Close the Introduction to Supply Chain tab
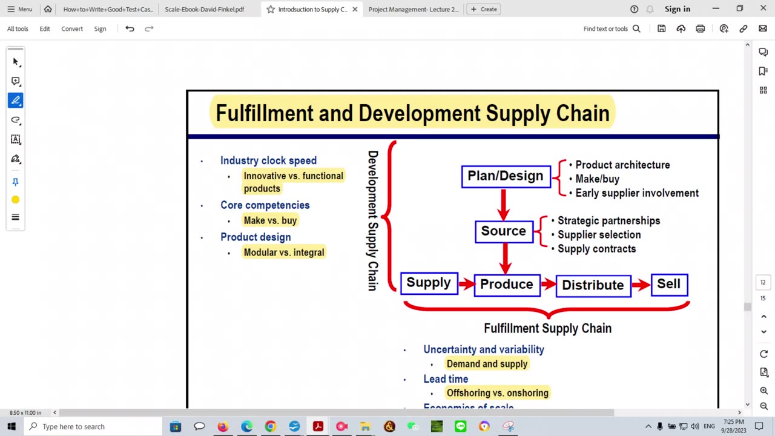Viewport: 775px width, 436px height. pos(355,9)
